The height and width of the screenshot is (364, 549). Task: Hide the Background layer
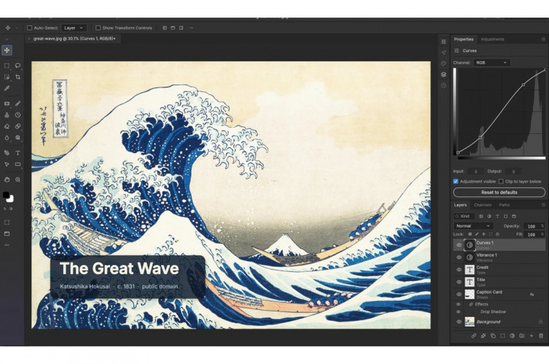coord(459,321)
